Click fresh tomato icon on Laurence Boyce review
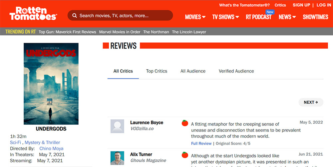This screenshot has width=333, height=167. click(185, 123)
